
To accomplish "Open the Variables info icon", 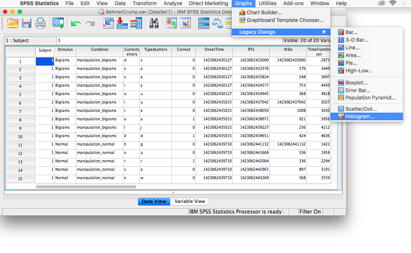I will tap(136, 23).
